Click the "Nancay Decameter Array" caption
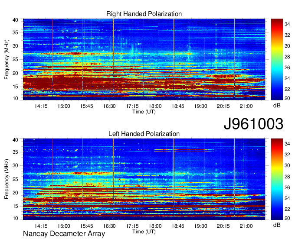The width and height of the screenshot is (295, 239). [x=64, y=234]
